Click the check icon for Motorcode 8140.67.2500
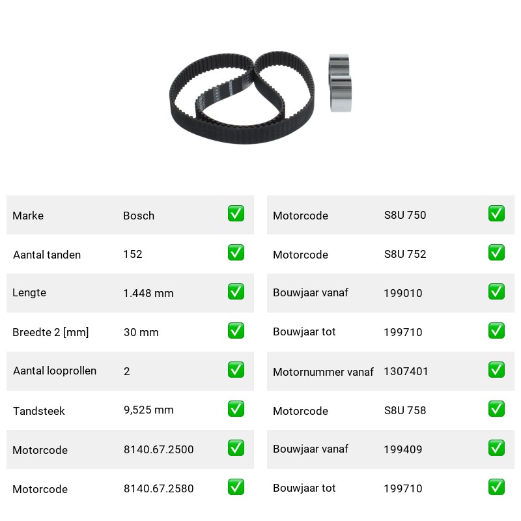The height and width of the screenshot is (521, 521). [x=236, y=448]
